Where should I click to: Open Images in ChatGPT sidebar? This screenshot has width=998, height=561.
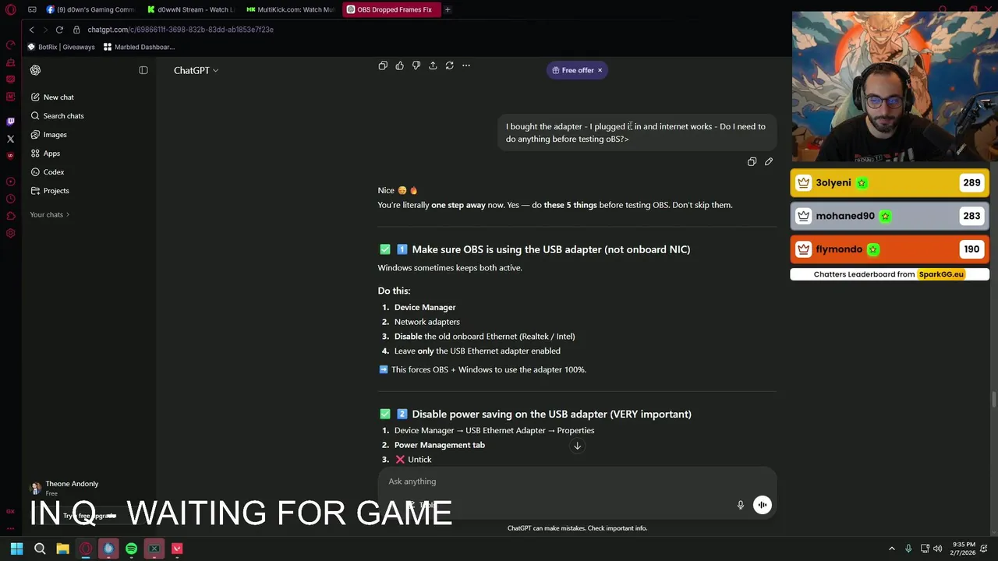(x=48, y=135)
